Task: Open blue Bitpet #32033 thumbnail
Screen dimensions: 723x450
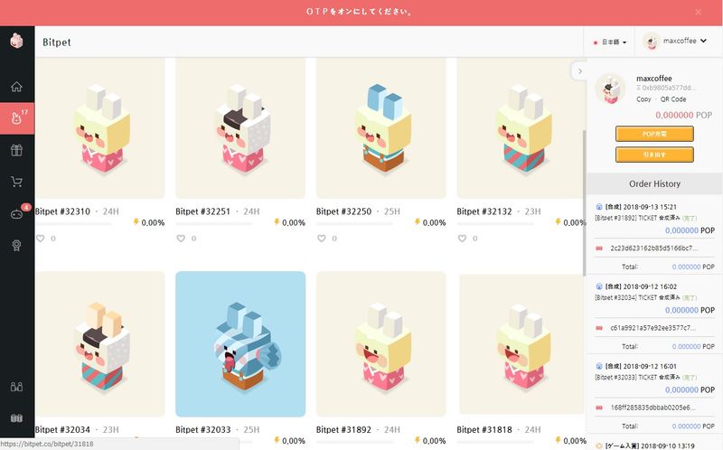Action: coord(240,344)
